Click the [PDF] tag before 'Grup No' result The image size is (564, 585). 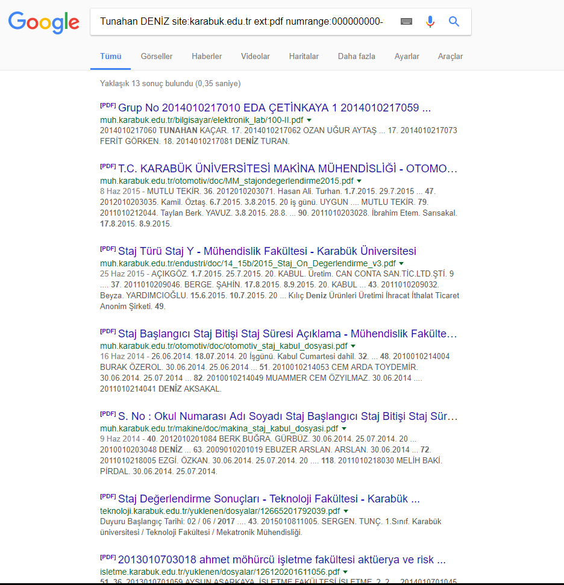[x=108, y=105]
